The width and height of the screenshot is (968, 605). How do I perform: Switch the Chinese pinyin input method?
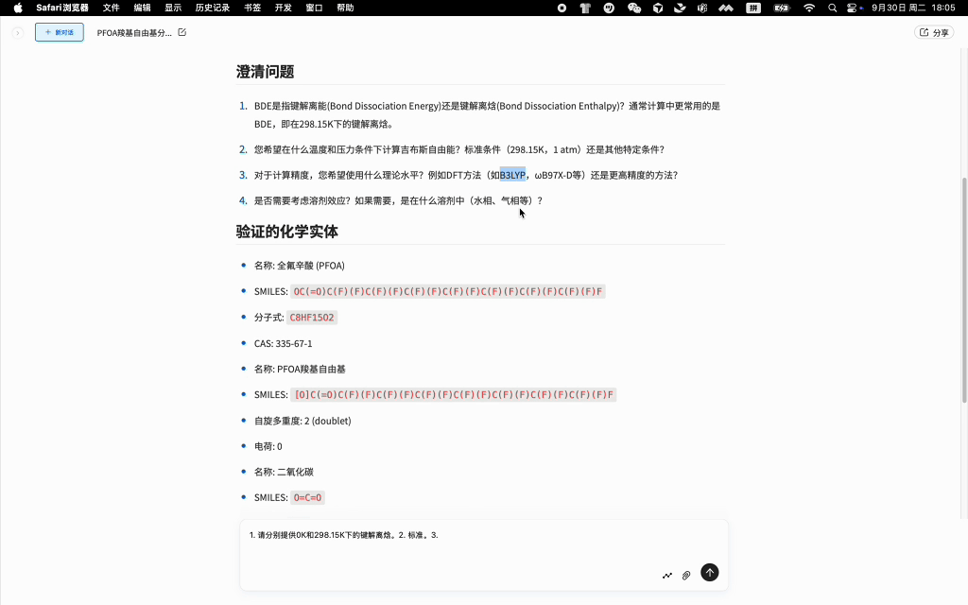click(x=752, y=8)
